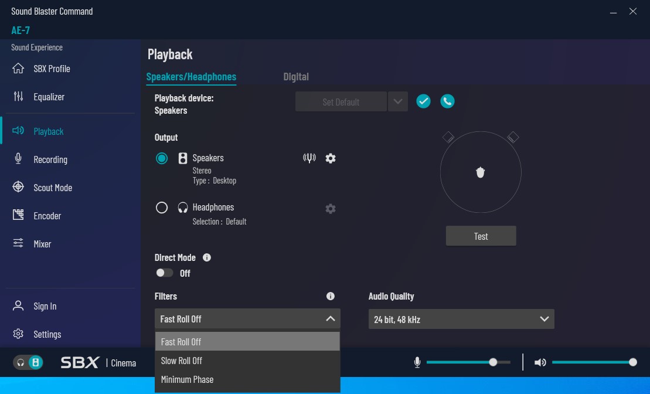
Task: Click the Settings label in sidebar
Action: (47, 334)
